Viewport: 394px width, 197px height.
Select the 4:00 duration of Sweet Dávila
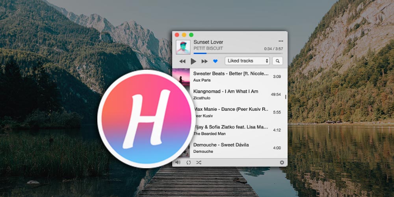pos(277,148)
